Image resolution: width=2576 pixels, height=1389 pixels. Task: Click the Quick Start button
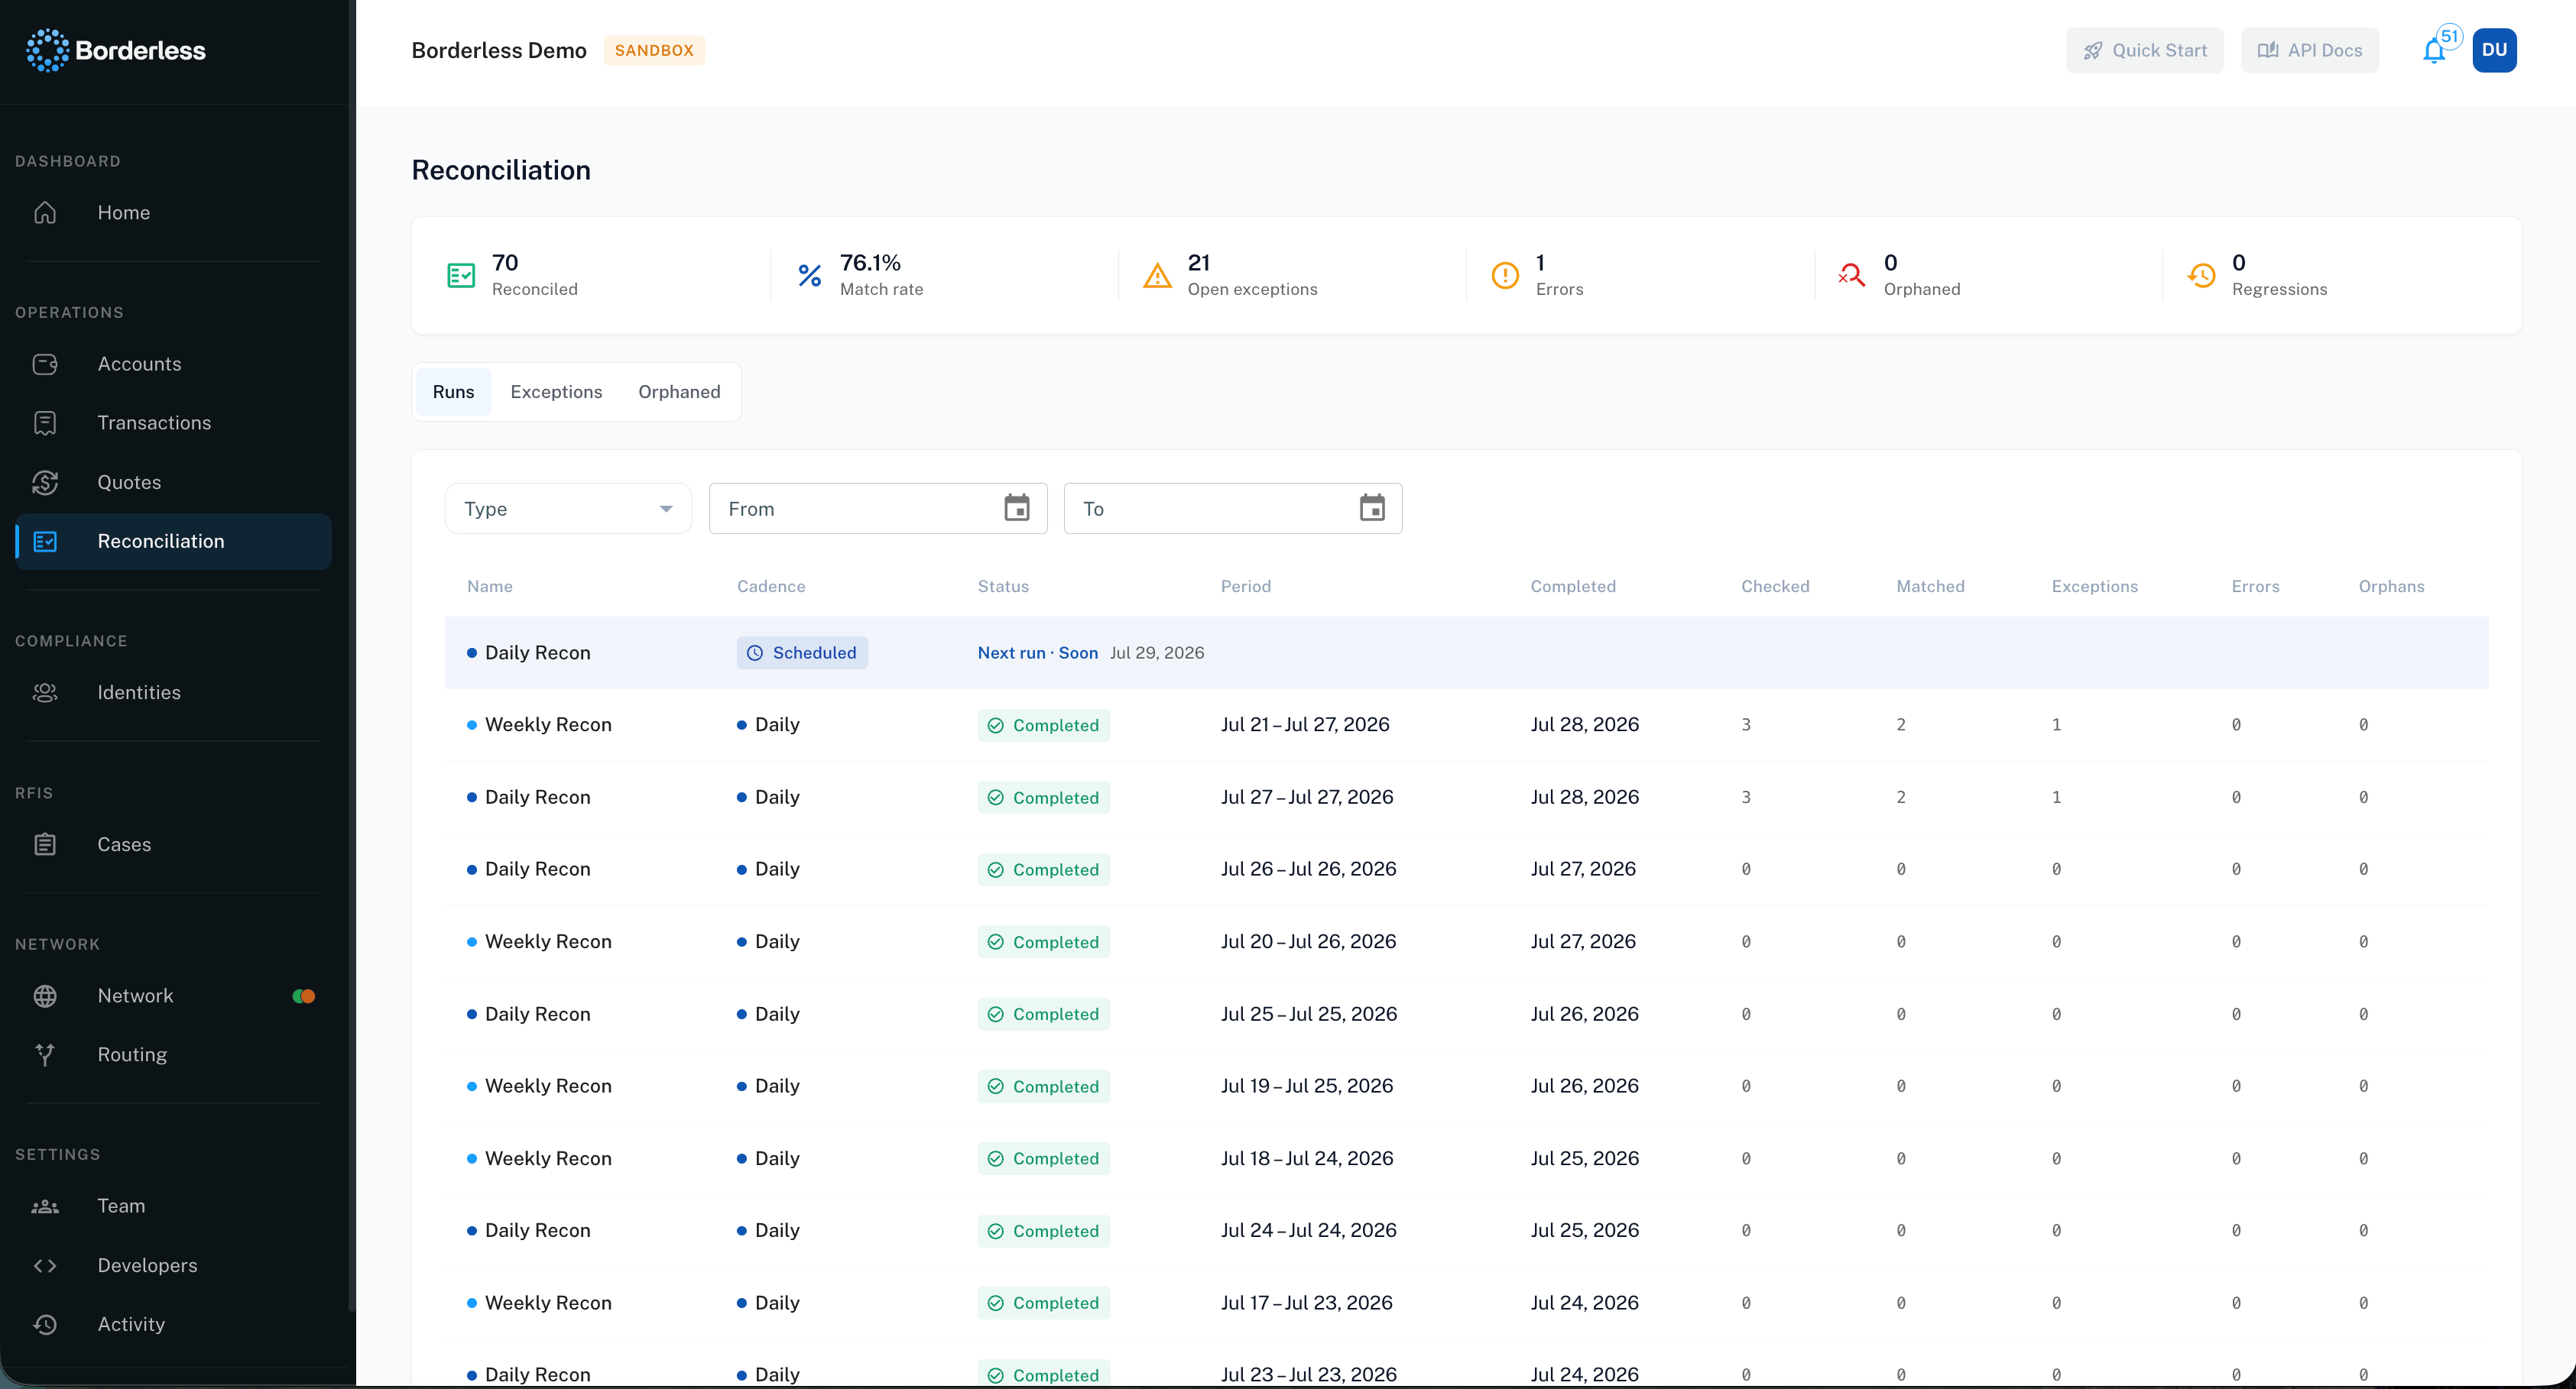coord(2144,51)
